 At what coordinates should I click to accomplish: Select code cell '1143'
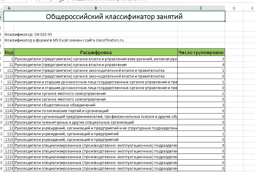(9, 122)
